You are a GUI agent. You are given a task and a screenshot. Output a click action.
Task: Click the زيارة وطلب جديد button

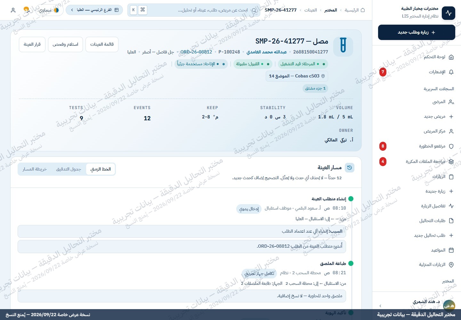click(x=417, y=32)
